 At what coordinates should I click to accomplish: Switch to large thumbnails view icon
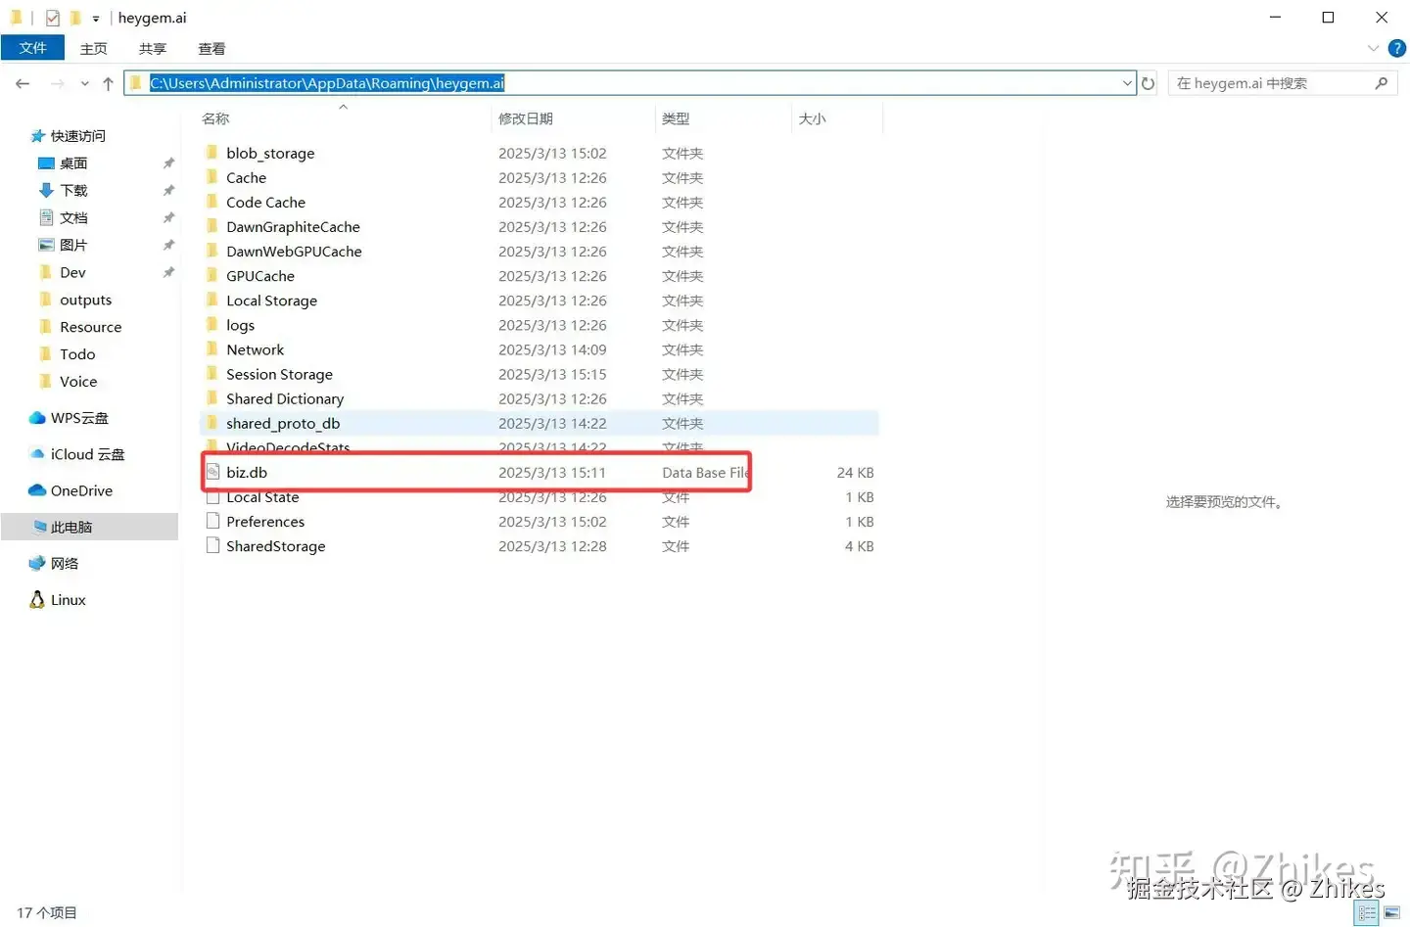click(x=1392, y=913)
